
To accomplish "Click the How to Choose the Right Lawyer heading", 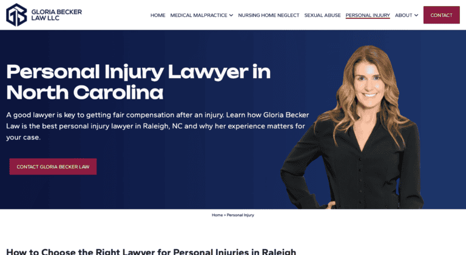I will click(151, 251).
